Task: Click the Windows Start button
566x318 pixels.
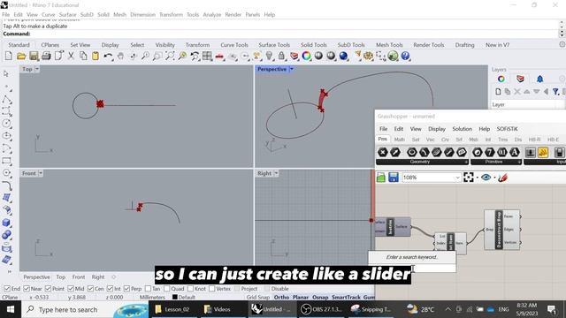Action: [x=10, y=309]
